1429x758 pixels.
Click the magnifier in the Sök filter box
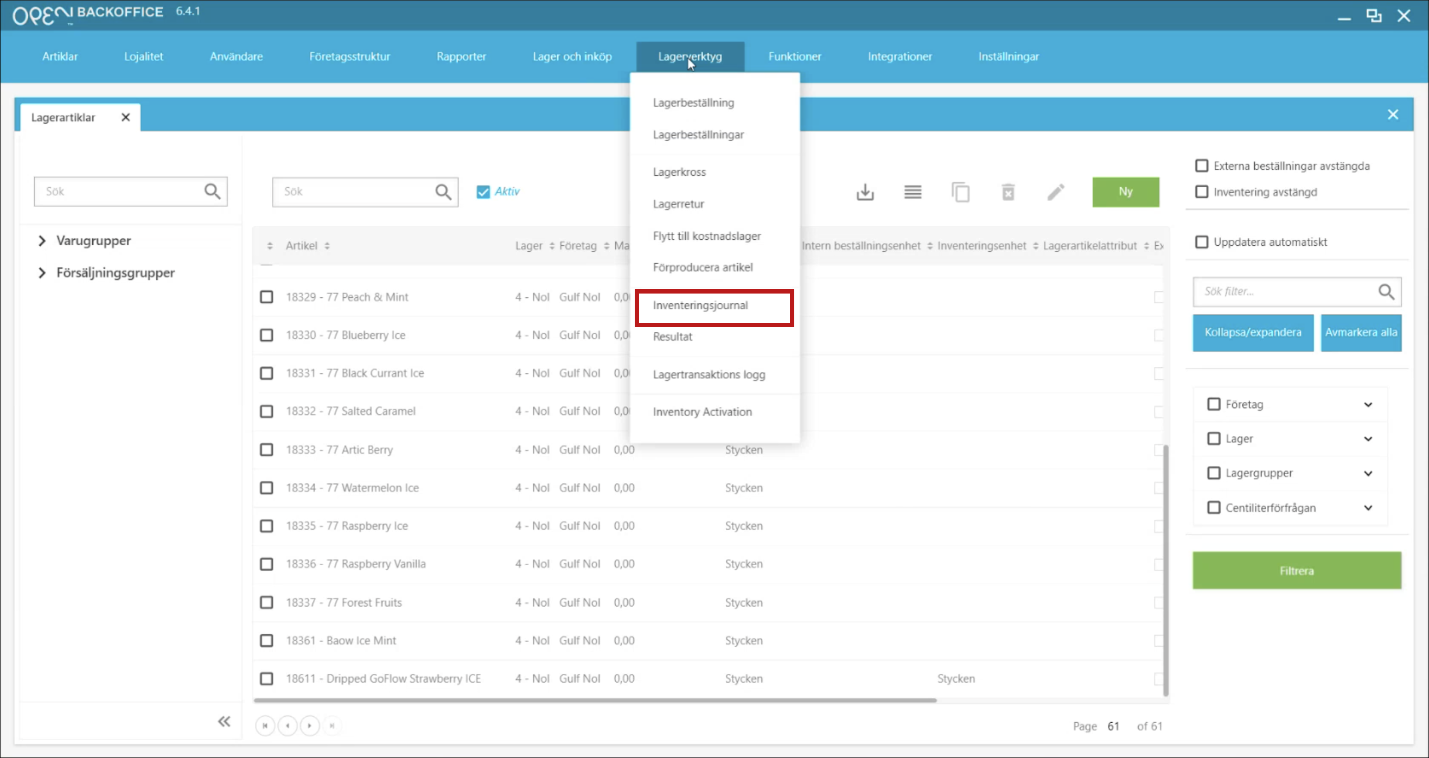click(1386, 291)
